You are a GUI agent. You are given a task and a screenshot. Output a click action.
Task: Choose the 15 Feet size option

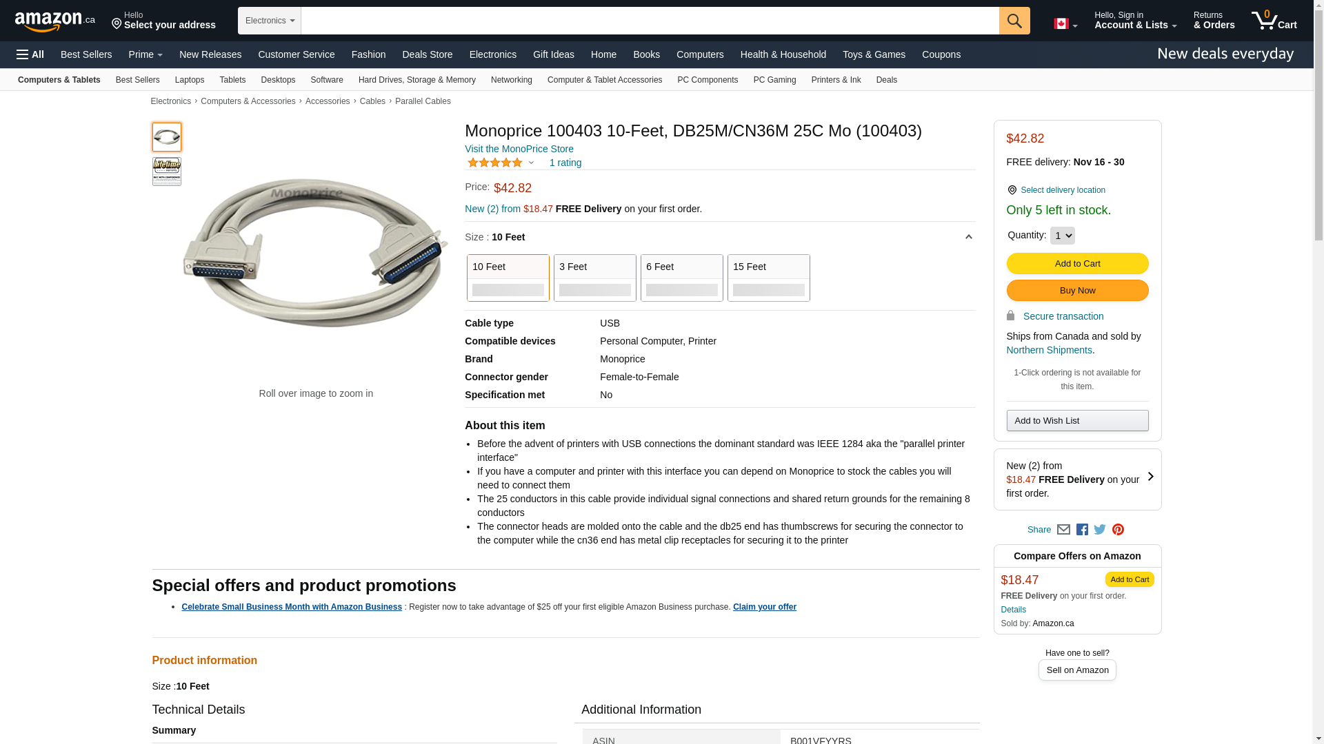(768, 278)
